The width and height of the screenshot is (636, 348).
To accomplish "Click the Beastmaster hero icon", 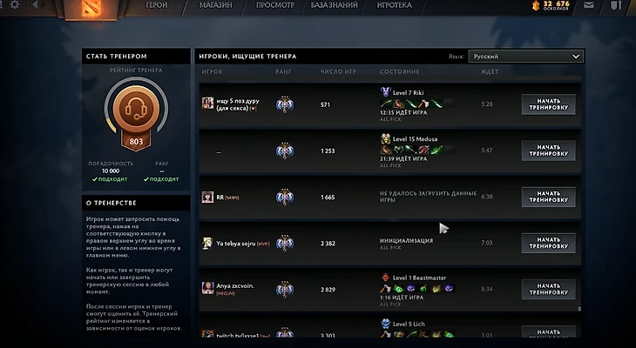I will (x=385, y=278).
